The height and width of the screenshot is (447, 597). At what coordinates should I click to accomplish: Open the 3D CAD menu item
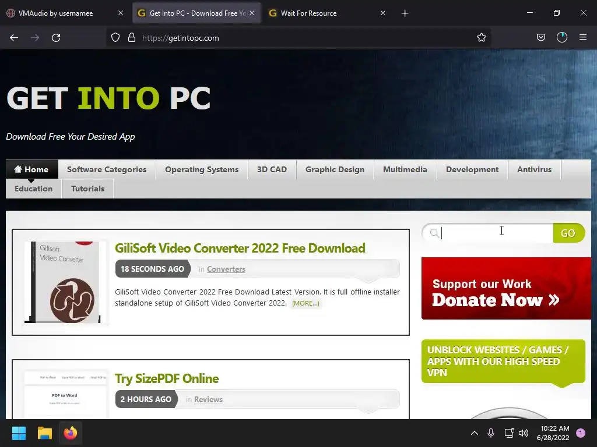tap(272, 169)
